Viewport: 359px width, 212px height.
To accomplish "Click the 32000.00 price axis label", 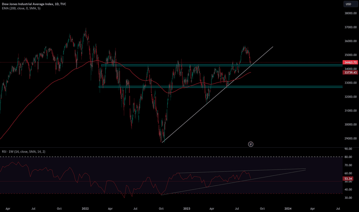I will 351,97.
